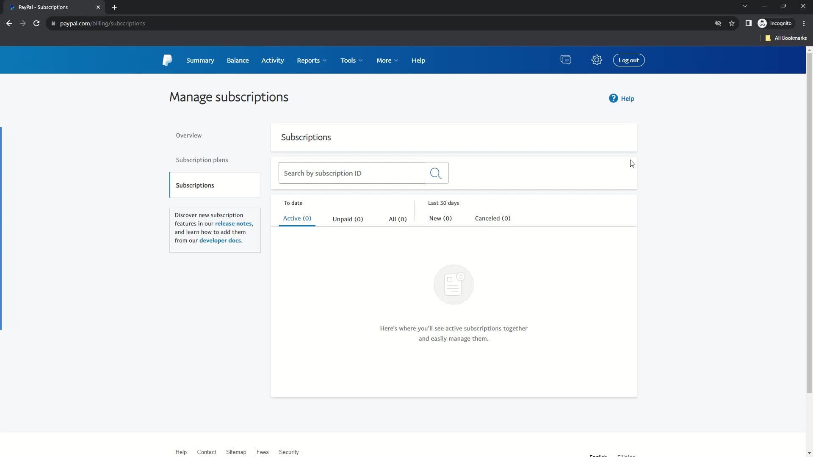Click the "Last 30 days" label
The width and height of the screenshot is (813, 457).
(x=443, y=203)
